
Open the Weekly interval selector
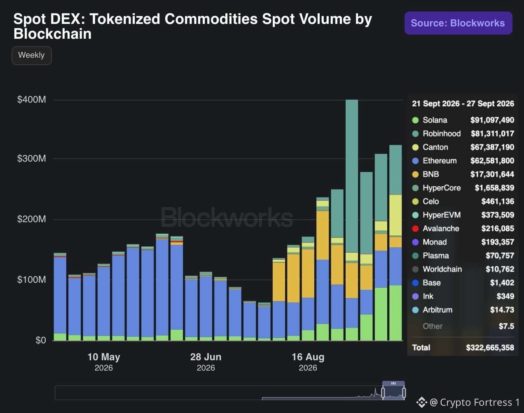32,55
